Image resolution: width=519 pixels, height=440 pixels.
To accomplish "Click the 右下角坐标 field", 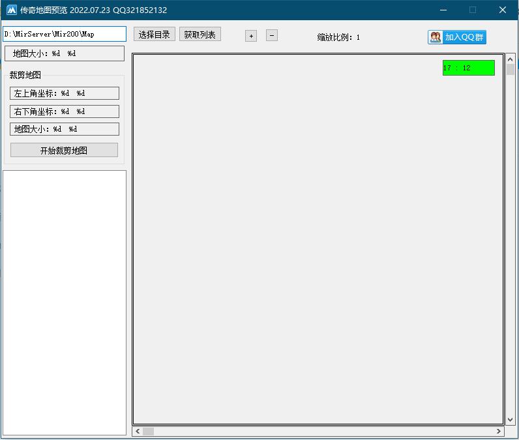I will 64,111.
